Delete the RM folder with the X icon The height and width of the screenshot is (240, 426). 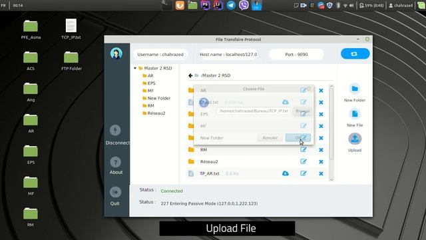321,150
